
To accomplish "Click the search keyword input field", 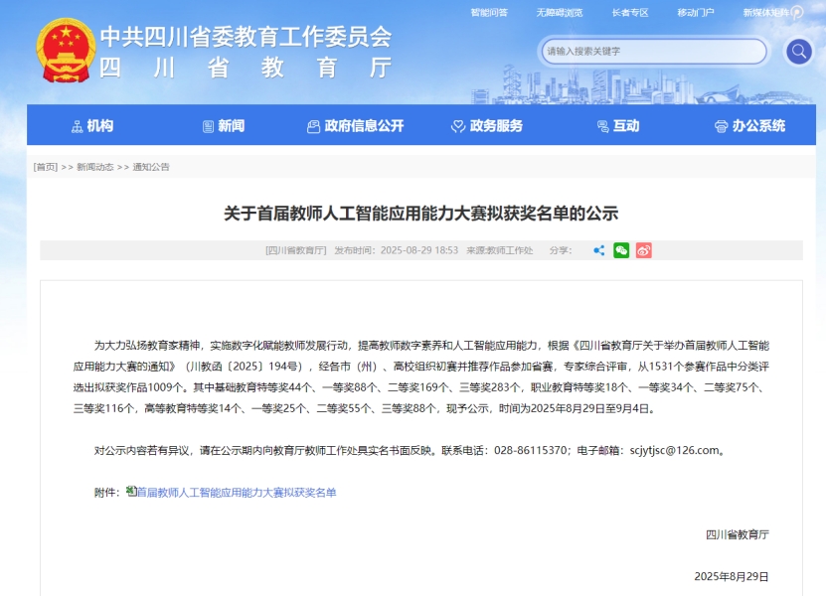I will click(651, 52).
